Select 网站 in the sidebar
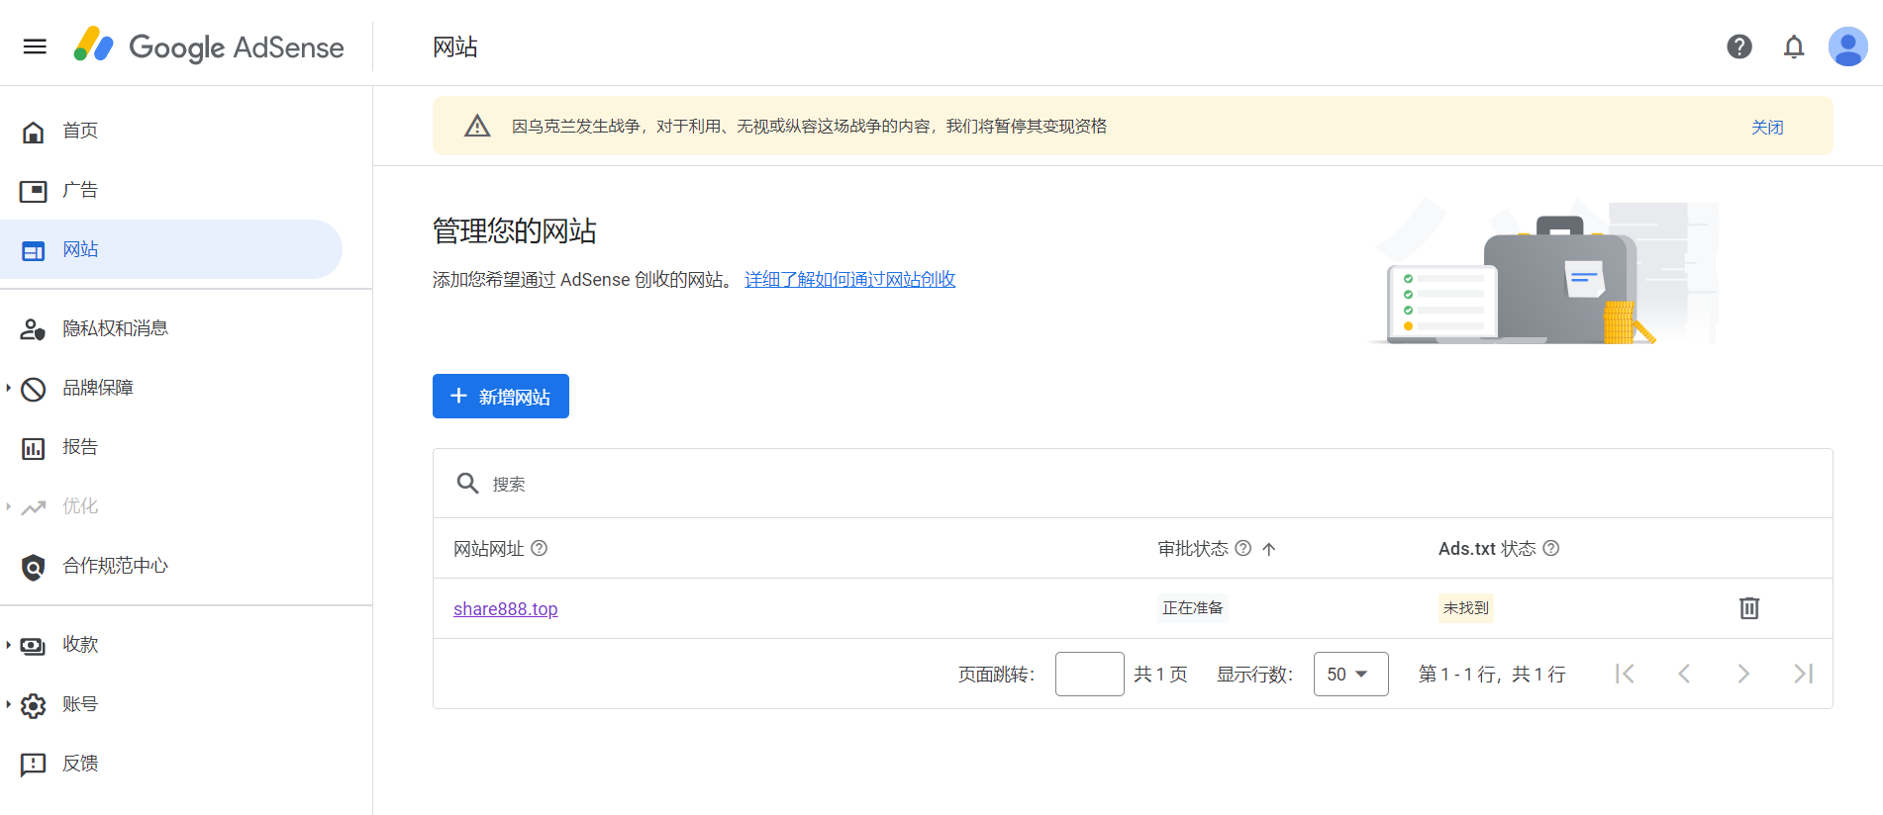This screenshot has width=1883, height=815. (170, 249)
